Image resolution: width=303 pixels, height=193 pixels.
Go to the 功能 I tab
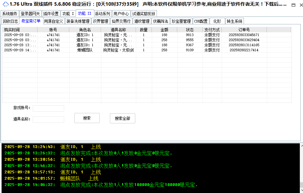pyautogui.click(x=68, y=14)
